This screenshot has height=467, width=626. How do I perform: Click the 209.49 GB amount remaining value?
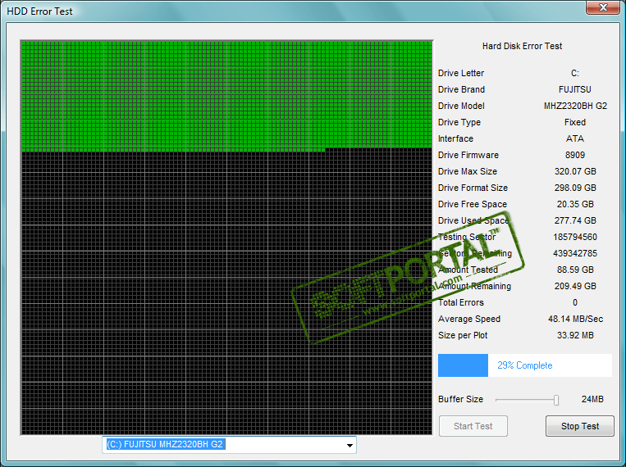[575, 286]
